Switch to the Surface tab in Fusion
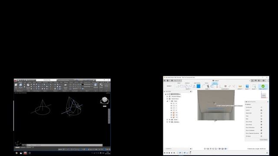This screenshot has width=278, height=156. point(187,83)
